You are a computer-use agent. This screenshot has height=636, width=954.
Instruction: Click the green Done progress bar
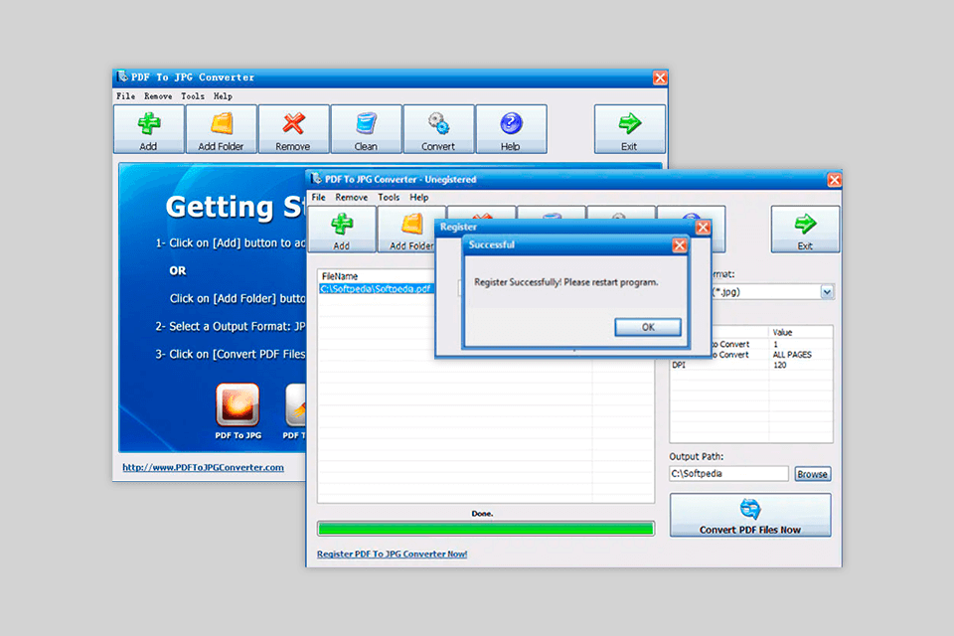point(485,528)
